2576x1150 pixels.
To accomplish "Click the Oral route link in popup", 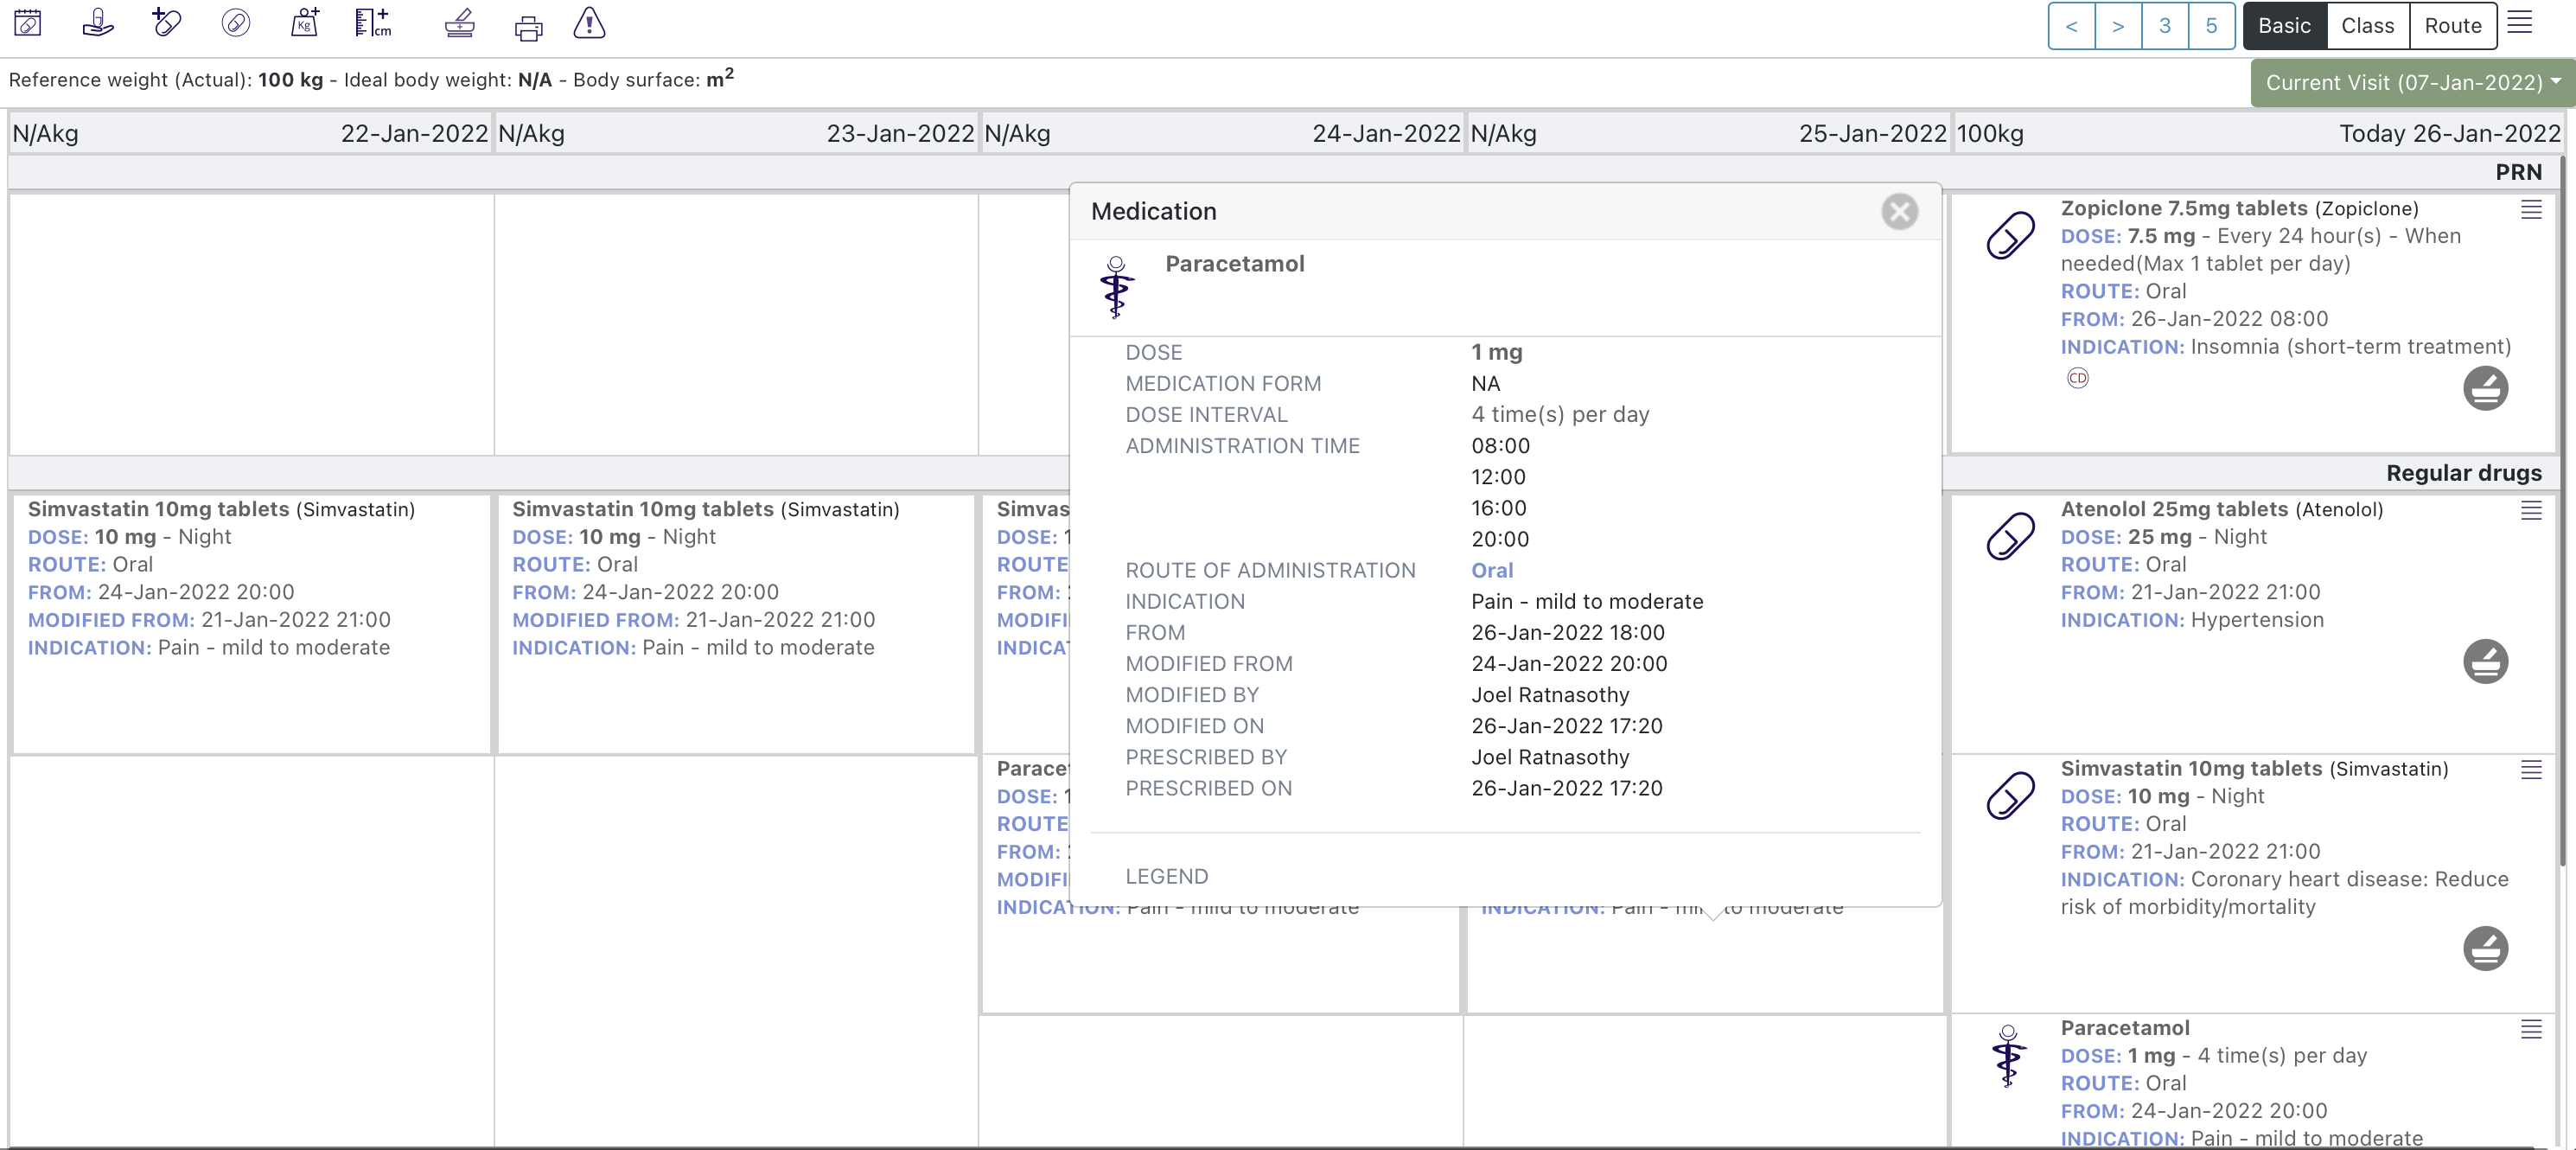I will tap(1491, 570).
